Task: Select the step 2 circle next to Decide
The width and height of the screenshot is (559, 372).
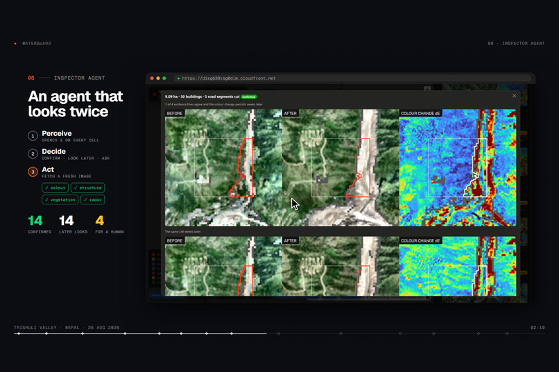Action: [x=33, y=154]
